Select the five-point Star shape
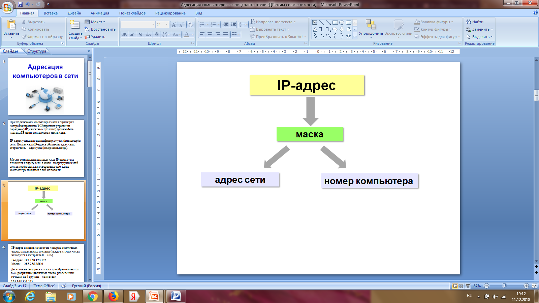Viewport: 539px width, 303px height. [348, 36]
